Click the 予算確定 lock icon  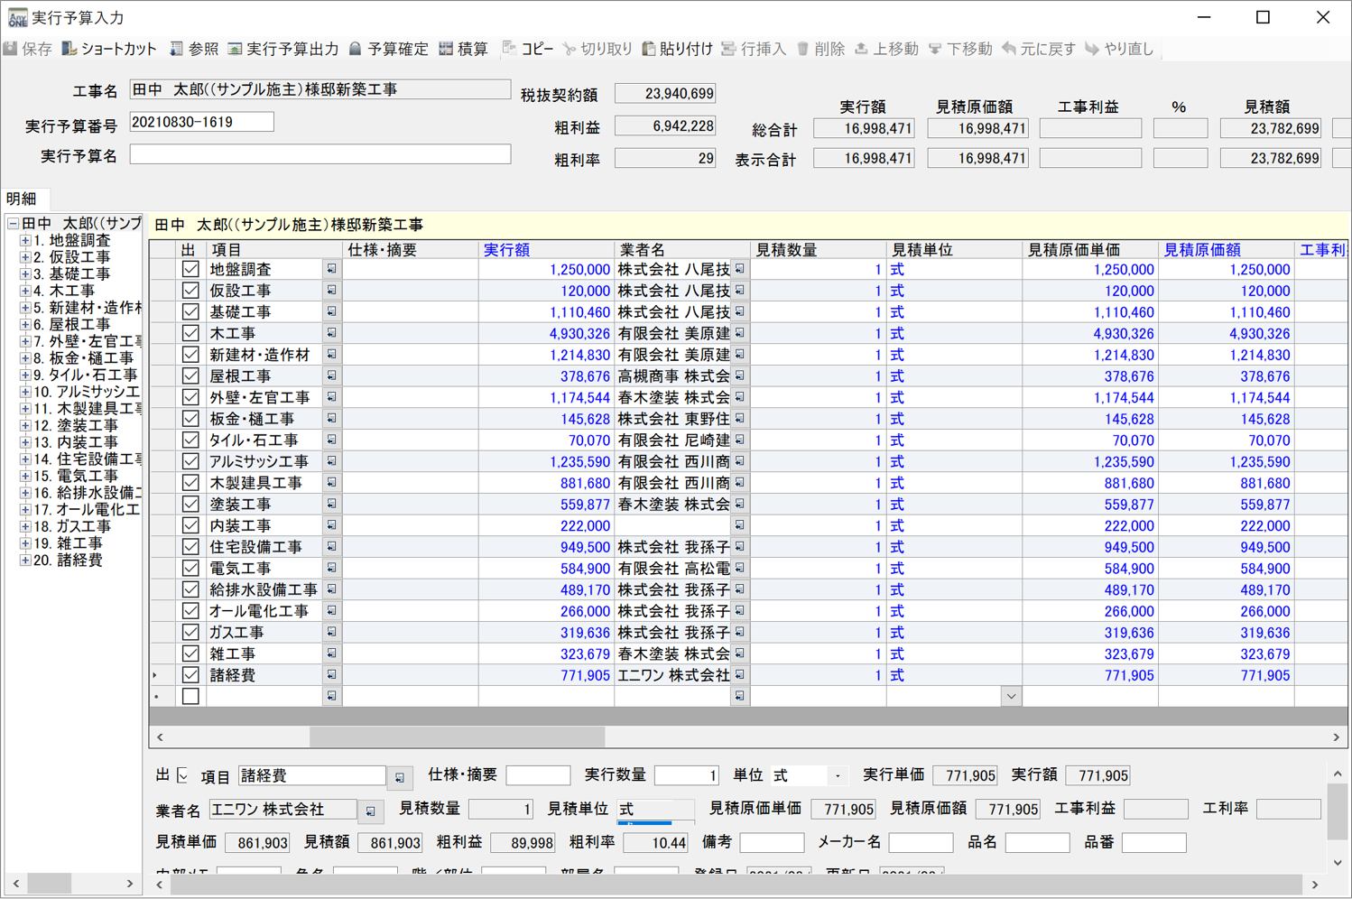pos(356,49)
